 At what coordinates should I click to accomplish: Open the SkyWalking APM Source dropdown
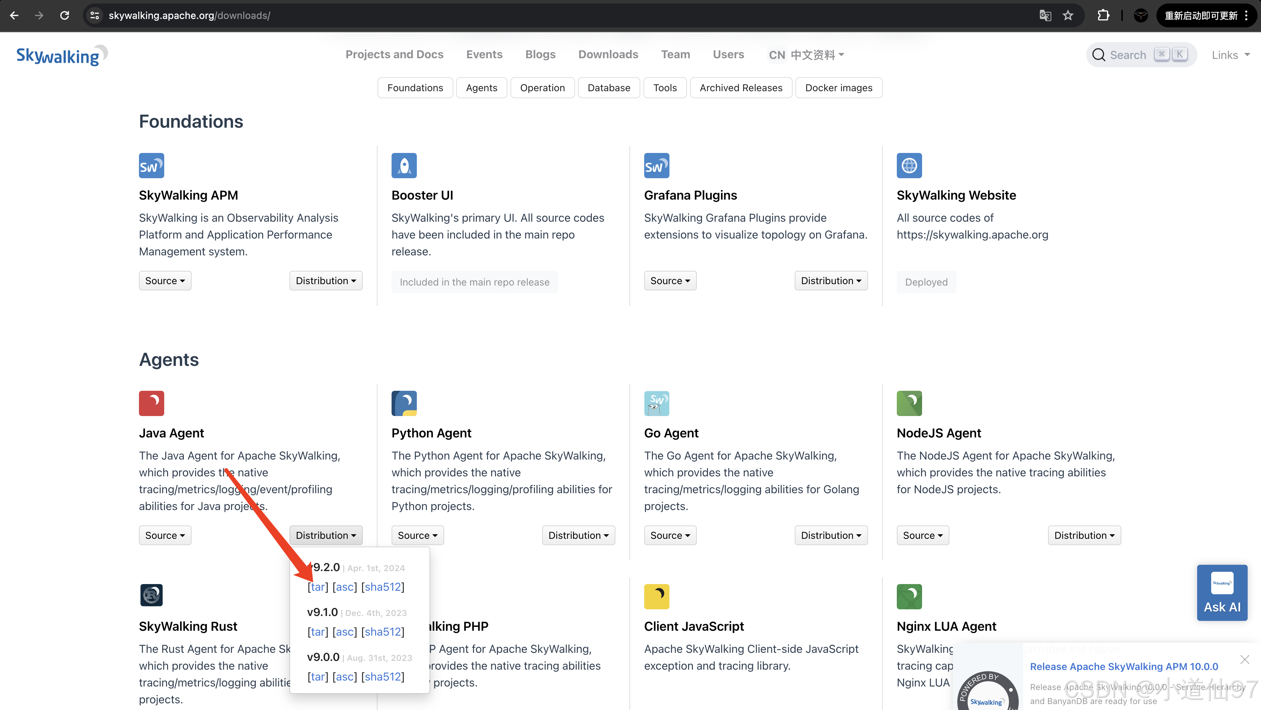click(165, 280)
